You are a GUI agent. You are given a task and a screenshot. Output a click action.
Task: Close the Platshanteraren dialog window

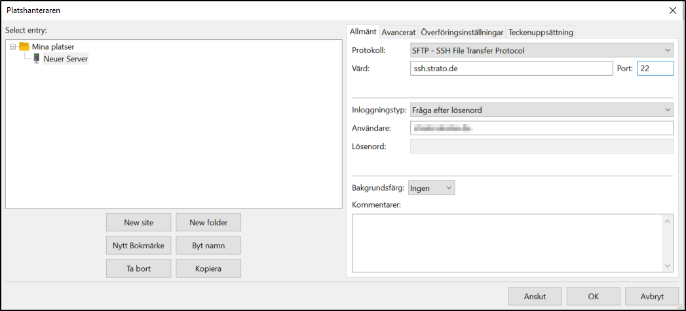(672, 10)
